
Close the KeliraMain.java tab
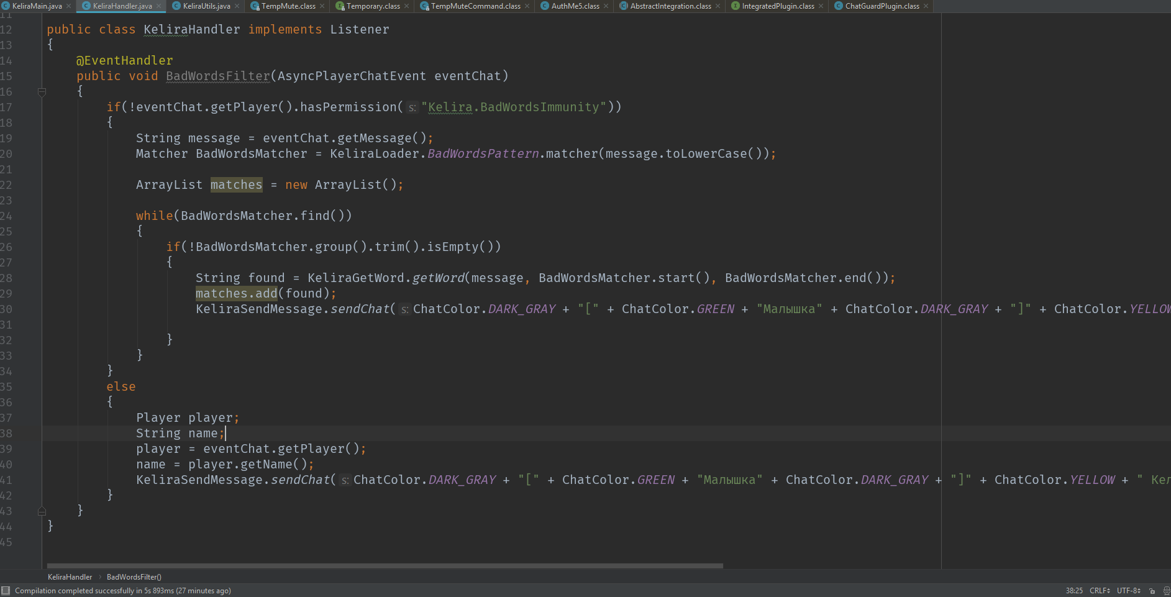[68, 6]
